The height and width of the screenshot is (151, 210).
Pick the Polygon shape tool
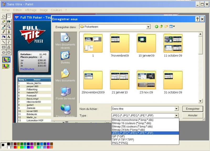tap(9, 47)
